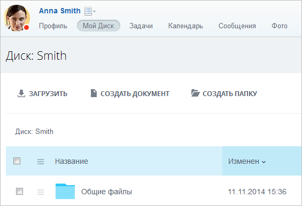Viewport: 302px width, 206px height.
Task: Open the row menu icon for Общие файлы
Action: [41, 192]
